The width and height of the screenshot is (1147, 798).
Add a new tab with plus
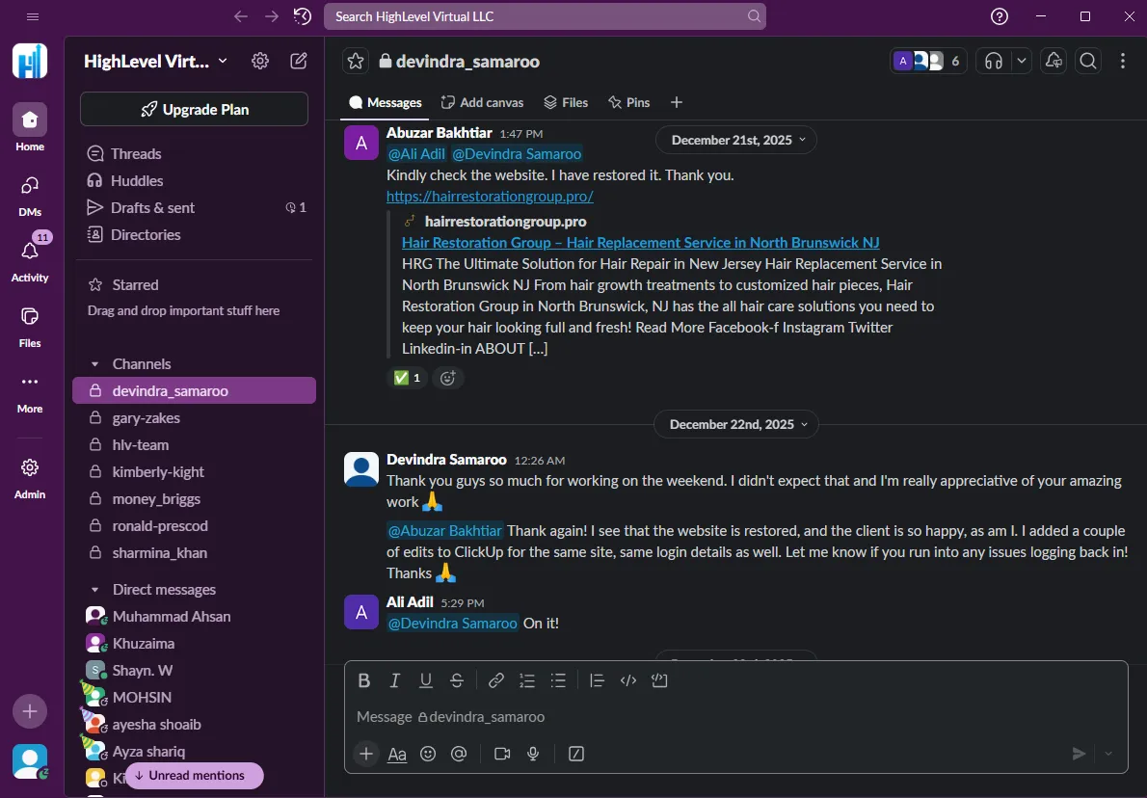(677, 102)
